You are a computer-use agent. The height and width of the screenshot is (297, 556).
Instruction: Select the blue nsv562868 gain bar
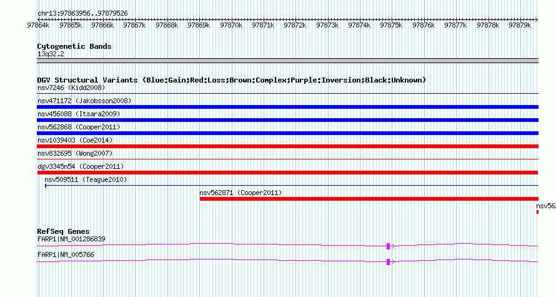pos(287,133)
